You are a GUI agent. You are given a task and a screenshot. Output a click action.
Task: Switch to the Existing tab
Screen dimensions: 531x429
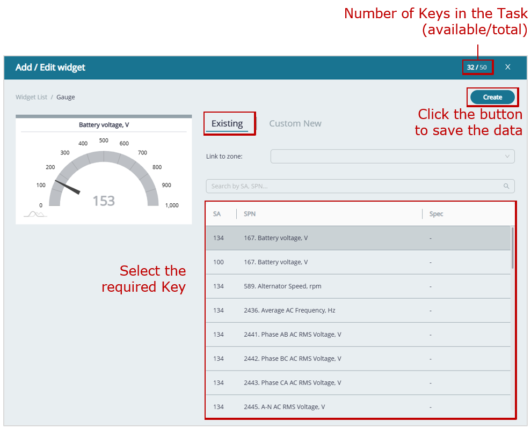click(x=227, y=123)
